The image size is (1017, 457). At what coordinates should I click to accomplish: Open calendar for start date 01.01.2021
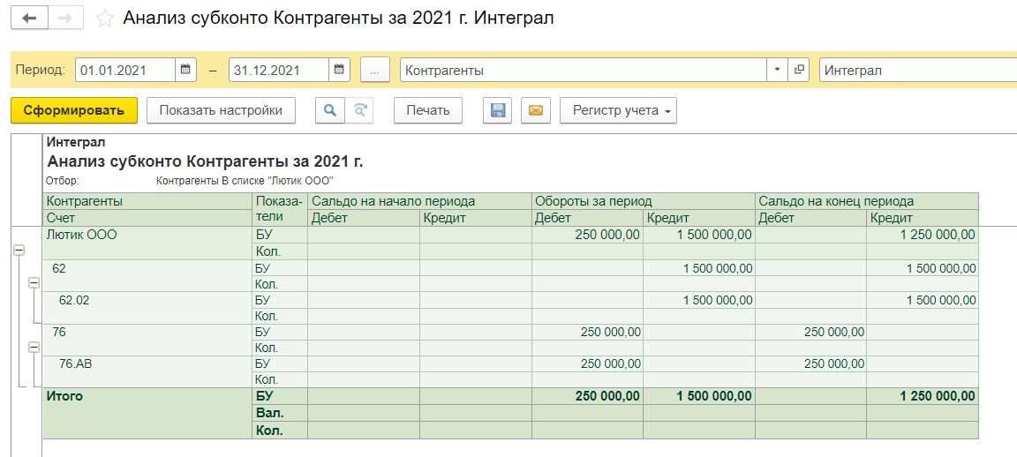tap(185, 70)
